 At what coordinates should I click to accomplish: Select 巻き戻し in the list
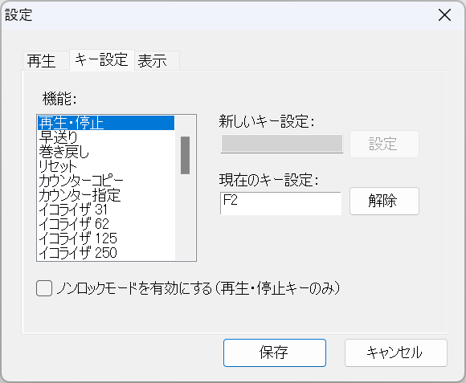(x=106, y=152)
